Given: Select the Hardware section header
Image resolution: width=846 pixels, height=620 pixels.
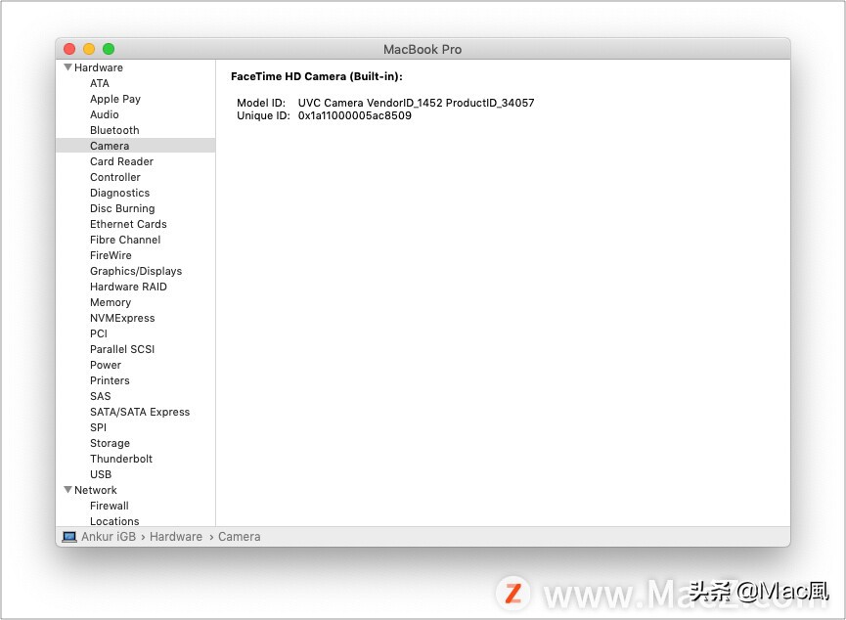Looking at the screenshot, I should tap(98, 67).
